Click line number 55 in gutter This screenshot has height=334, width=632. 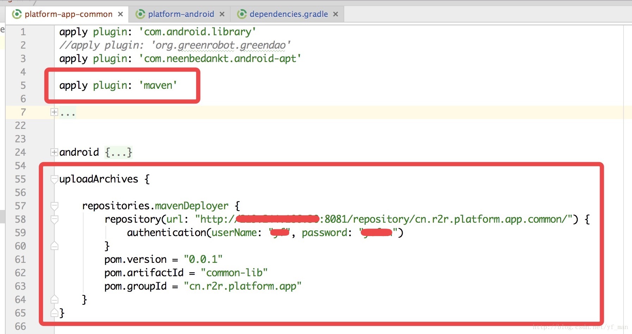(x=20, y=179)
